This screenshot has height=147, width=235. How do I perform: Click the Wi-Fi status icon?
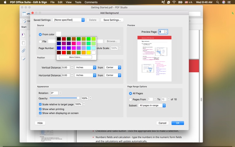click(x=174, y=2)
